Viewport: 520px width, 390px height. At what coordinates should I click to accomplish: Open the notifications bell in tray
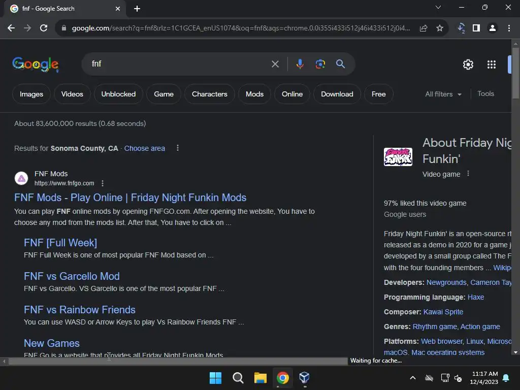point(506,378)
